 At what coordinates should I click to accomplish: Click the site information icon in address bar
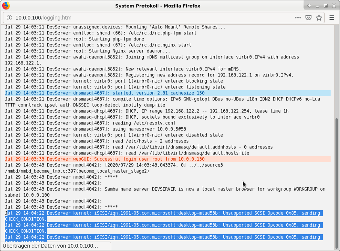(9, 18)
